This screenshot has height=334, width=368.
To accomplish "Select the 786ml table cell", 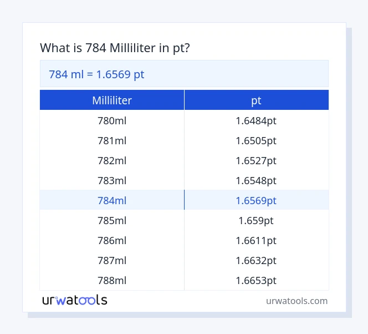I will (x=112, y=240).
